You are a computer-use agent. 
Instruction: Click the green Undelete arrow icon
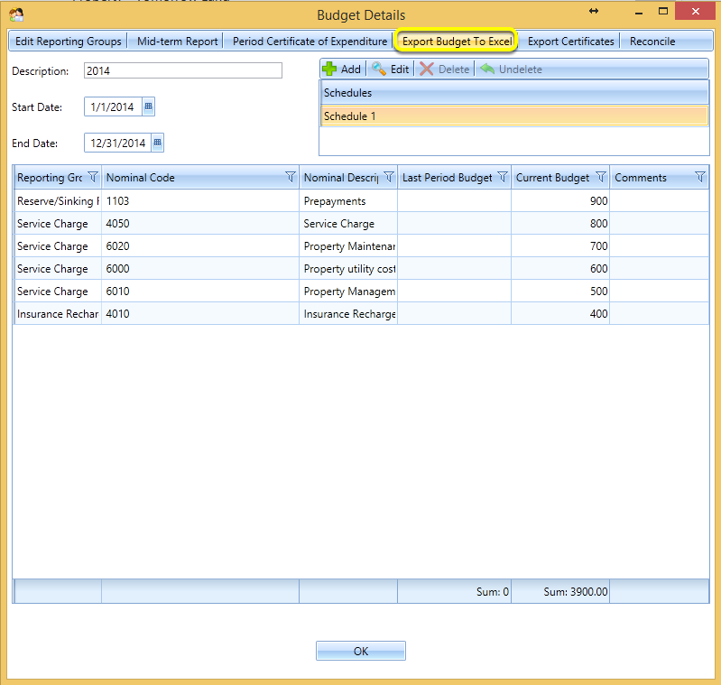487,69
